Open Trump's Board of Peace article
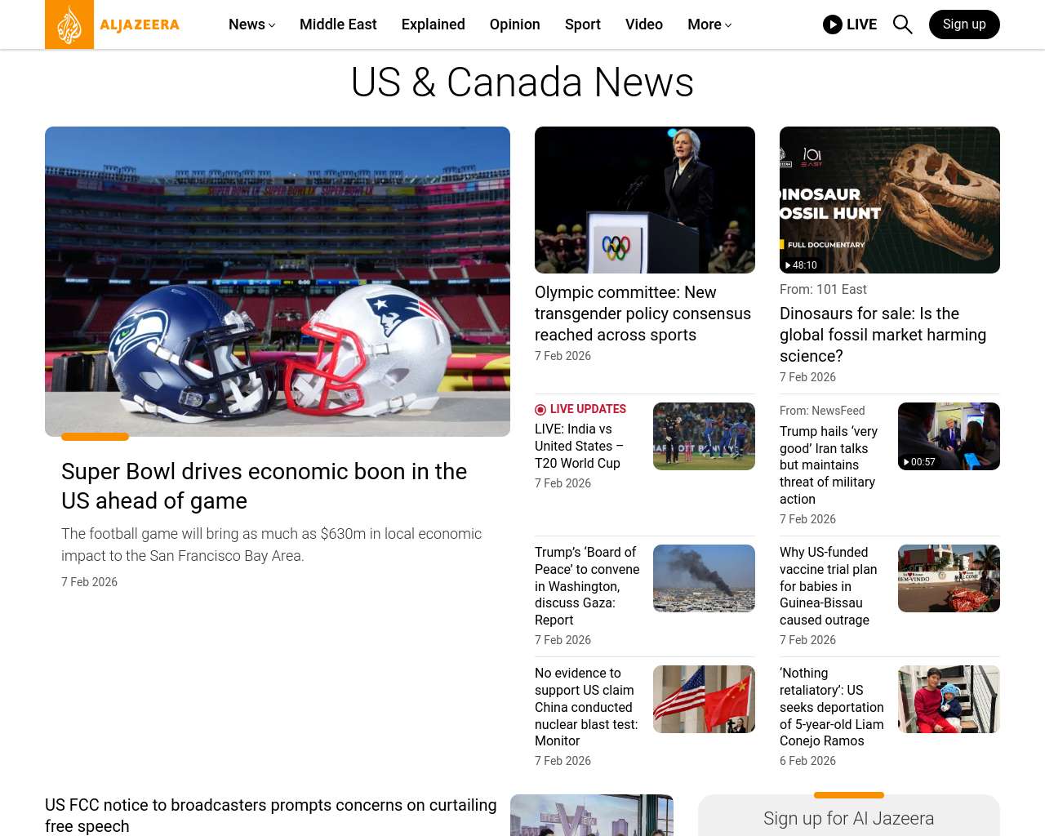This screenshot has width=1045, height=836. (587, 586)
